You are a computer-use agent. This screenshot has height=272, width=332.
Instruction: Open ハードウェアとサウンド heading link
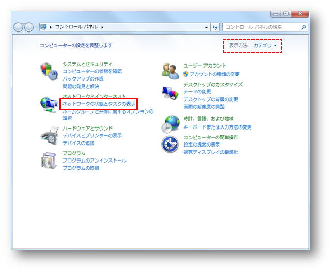click(x=87, y=128)
